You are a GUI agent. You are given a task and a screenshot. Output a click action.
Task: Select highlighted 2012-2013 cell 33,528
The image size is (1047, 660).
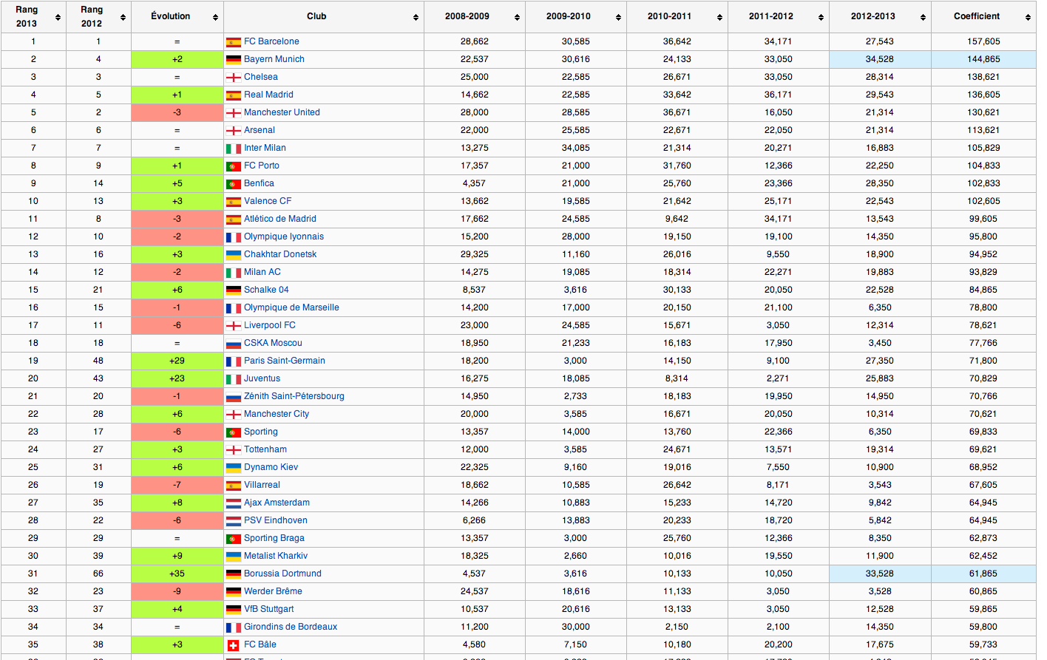click(880, 574)
